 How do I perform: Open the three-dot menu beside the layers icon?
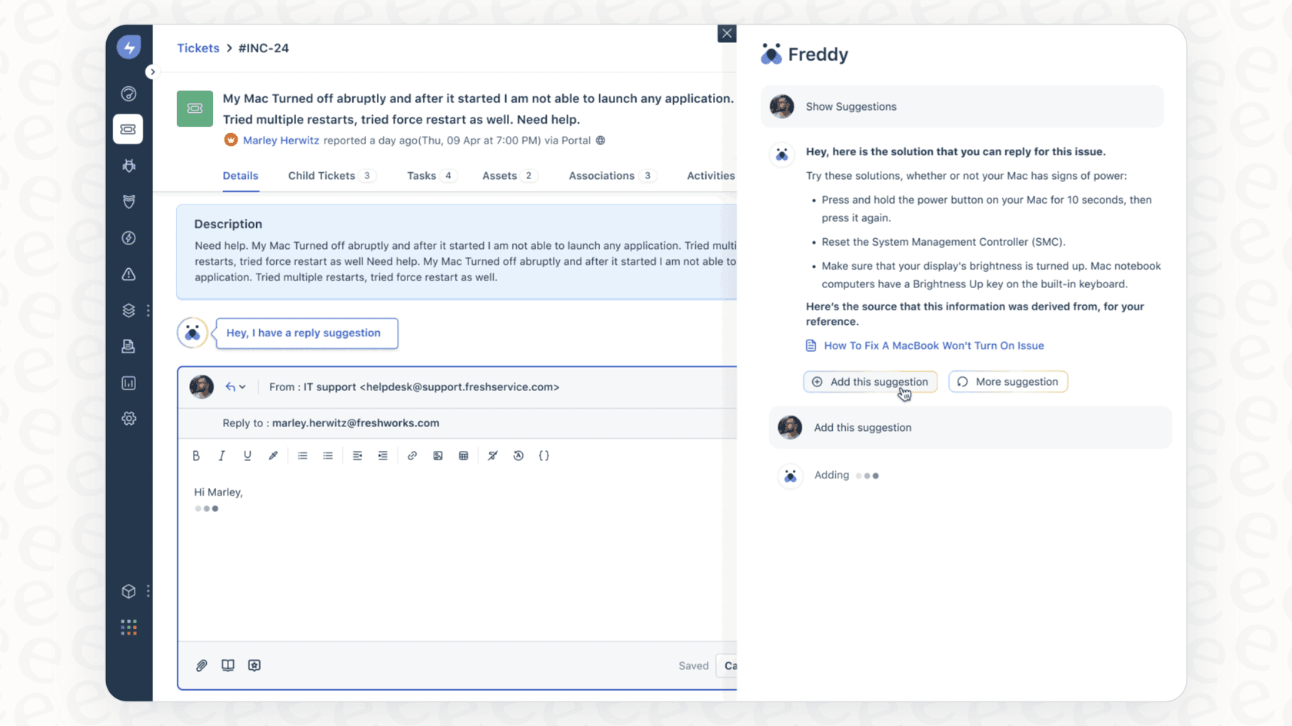pyautogui.click(x=148, y=310)
